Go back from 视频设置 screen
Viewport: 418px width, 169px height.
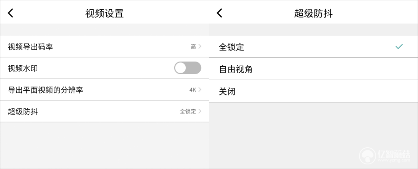[10, 13]
